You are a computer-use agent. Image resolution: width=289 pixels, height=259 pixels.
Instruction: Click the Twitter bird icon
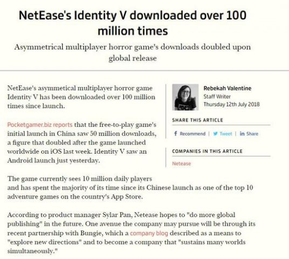pyautogui.click(x=215, y=134)
